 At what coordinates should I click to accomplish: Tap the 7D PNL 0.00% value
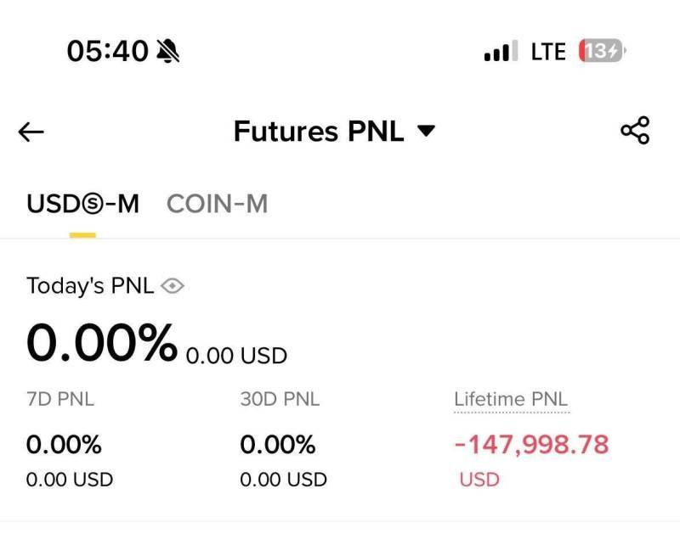click(64, 445)
